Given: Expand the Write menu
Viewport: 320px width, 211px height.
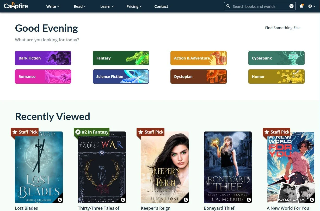Looking at the screenshot, I should pos(53,6).
